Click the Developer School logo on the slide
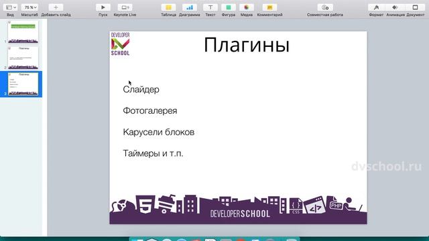 pos(120,44)
